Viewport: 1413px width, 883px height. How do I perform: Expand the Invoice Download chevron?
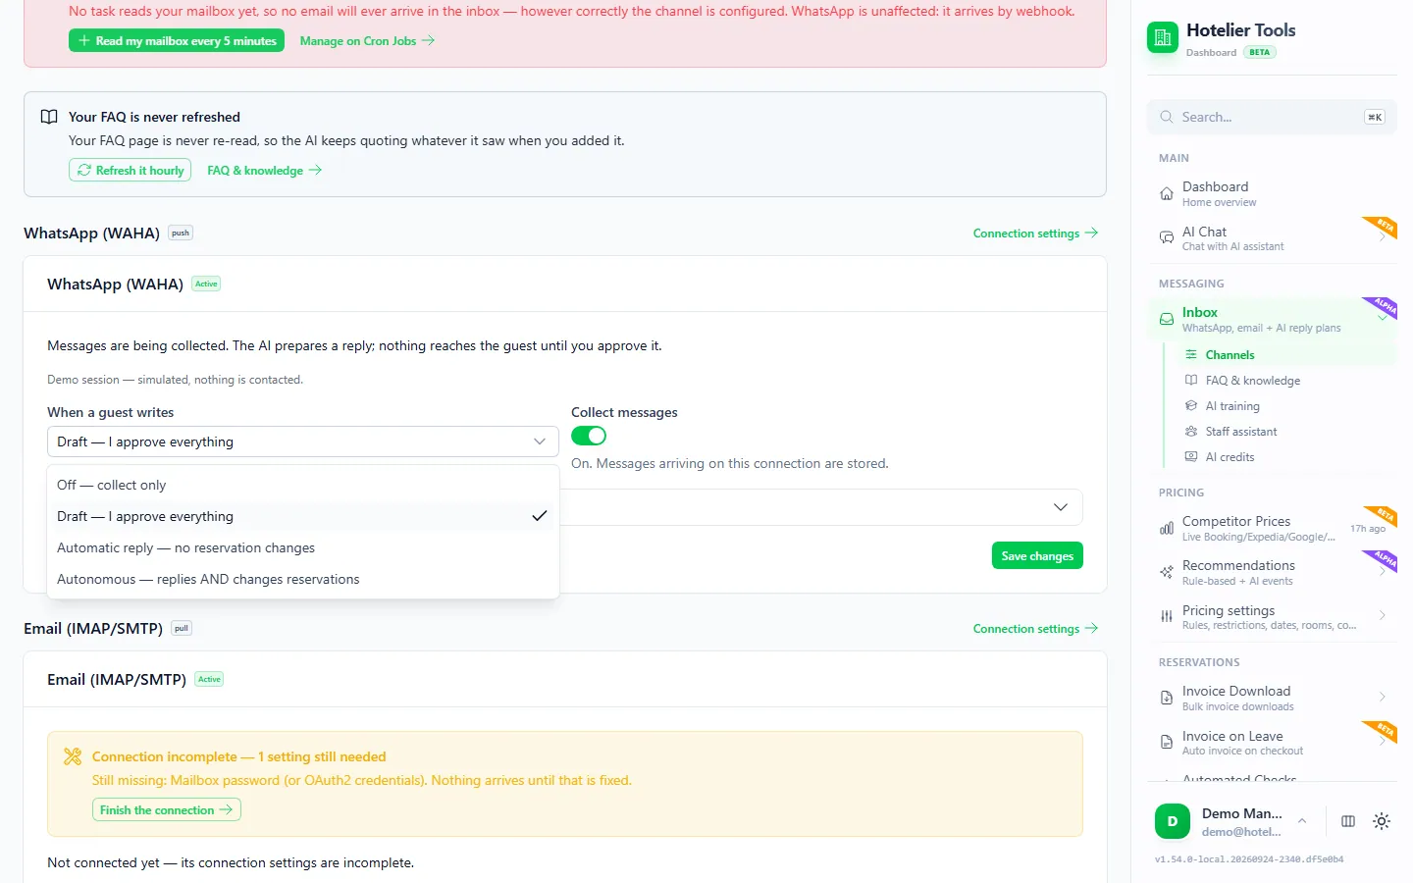(x=1382, y=698)
